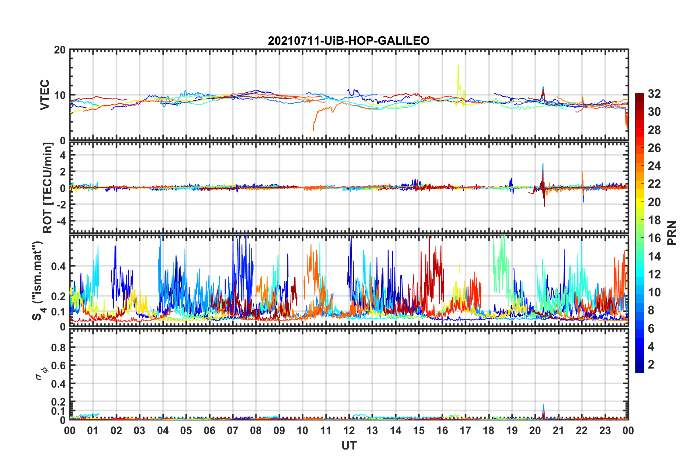This screenshot has width=698, height=466.
Task: Click colorbar tick value 2
Action: pyautogui.click(x=651, y=364)
